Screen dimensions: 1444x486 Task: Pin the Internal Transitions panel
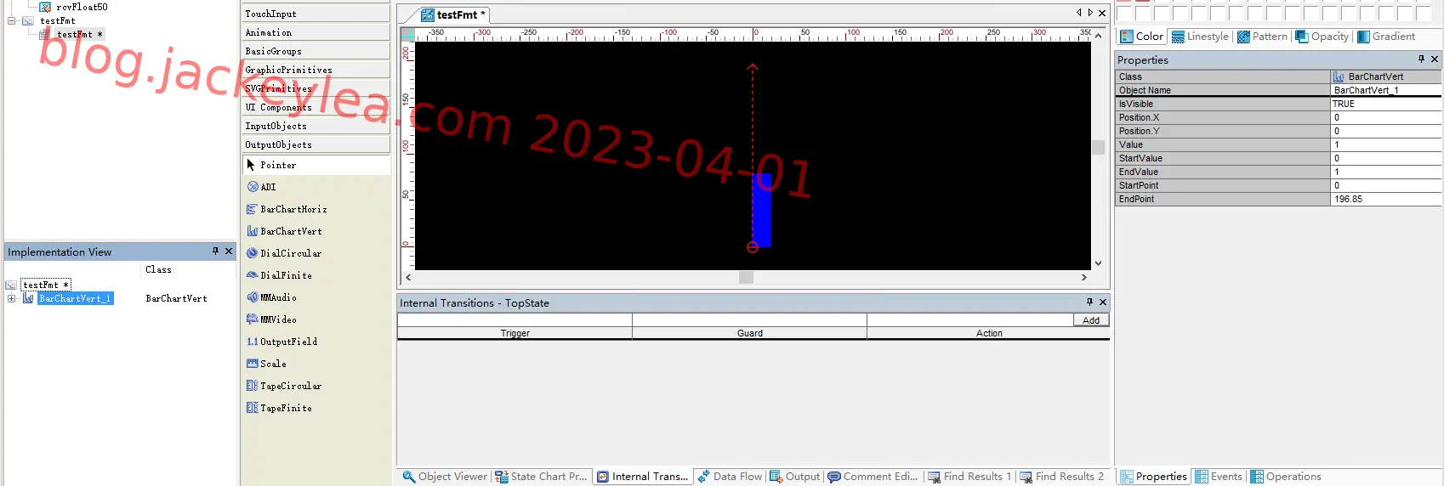point(1089,302)
